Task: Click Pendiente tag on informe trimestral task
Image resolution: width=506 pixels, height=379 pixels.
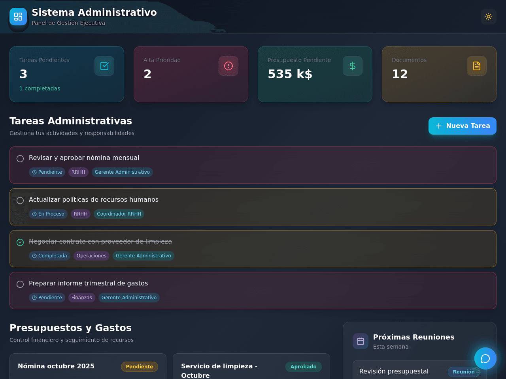Action: (x=47, y=298)
